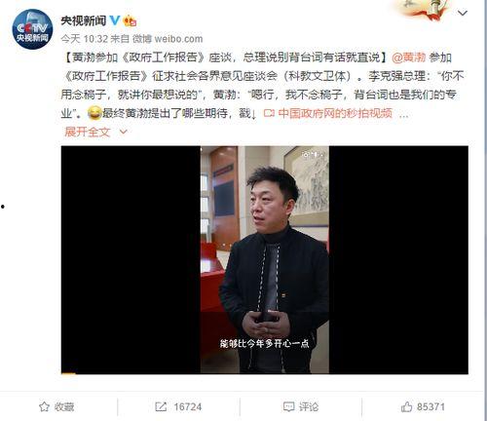This screenshot has height=421, width=487.
Task: Open the post options chevron at top right
Action: [462, 13]
